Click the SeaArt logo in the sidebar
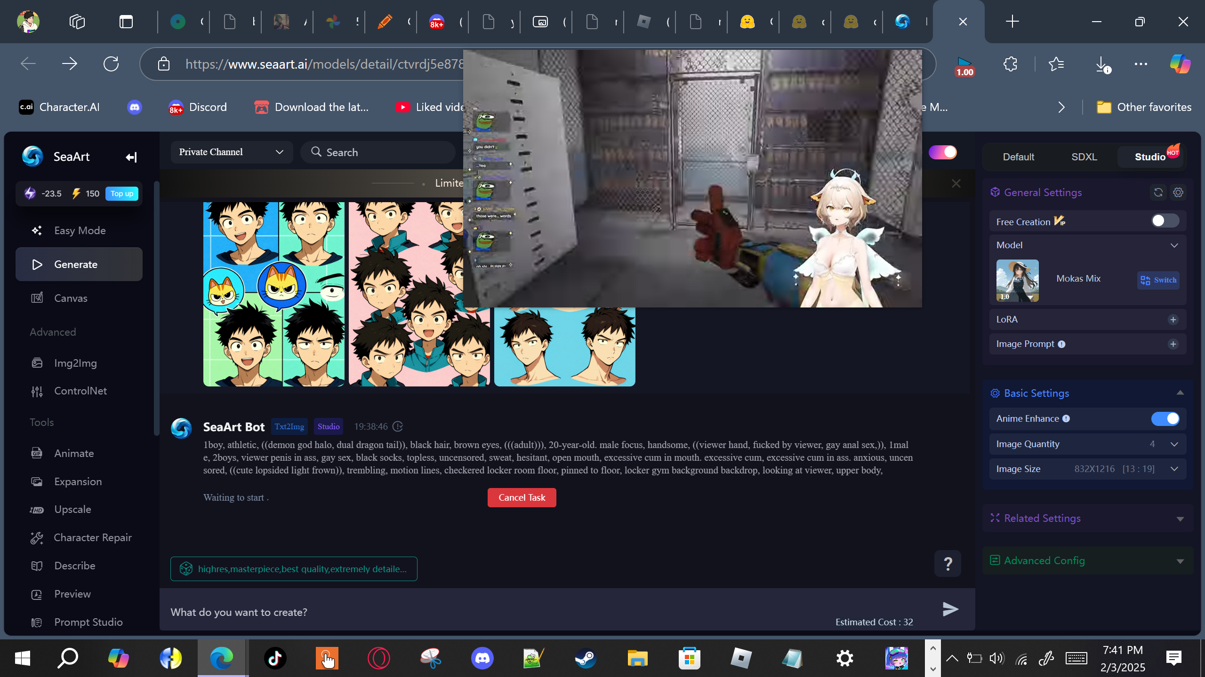The height and width of the screenshot is (677, 1205). point(33,157)
